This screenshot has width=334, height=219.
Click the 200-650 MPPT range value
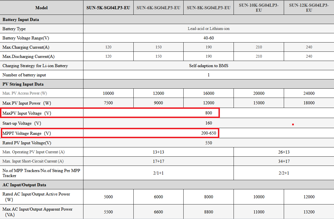(208, 133)
